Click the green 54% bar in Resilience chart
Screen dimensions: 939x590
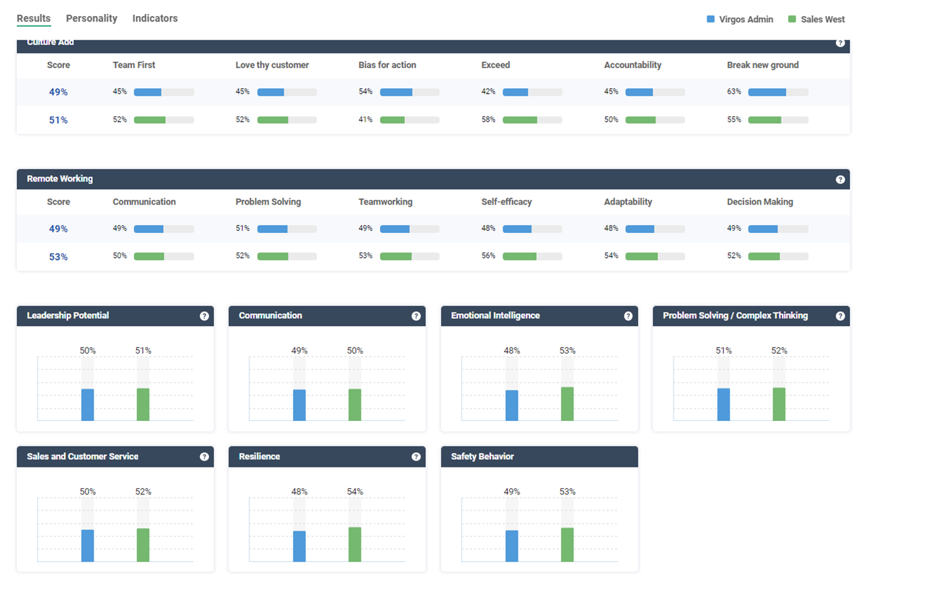pyautogui.click(x=354, y=544)
